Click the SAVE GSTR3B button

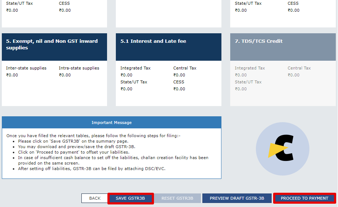point(131,198)
